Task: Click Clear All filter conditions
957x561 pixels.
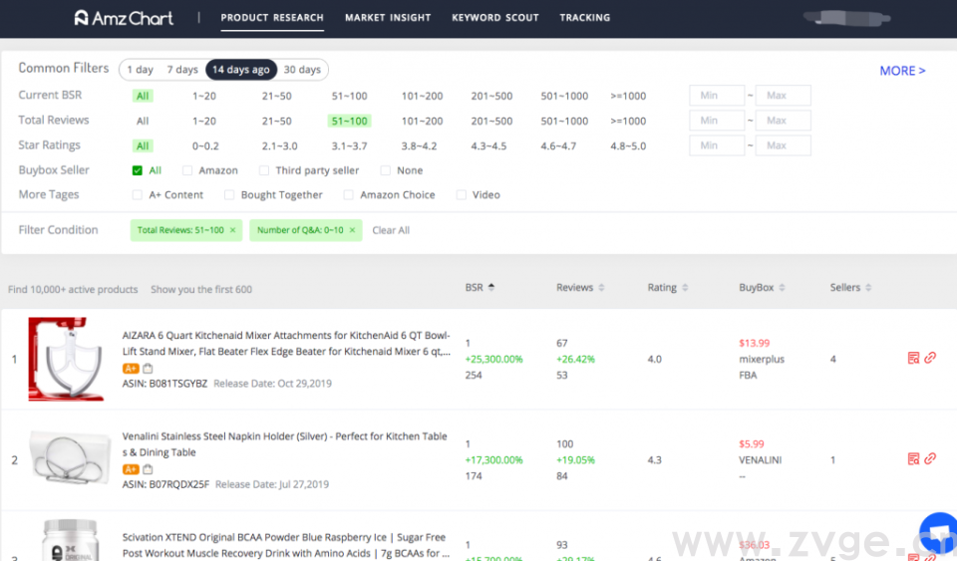Action: point(391,230)
